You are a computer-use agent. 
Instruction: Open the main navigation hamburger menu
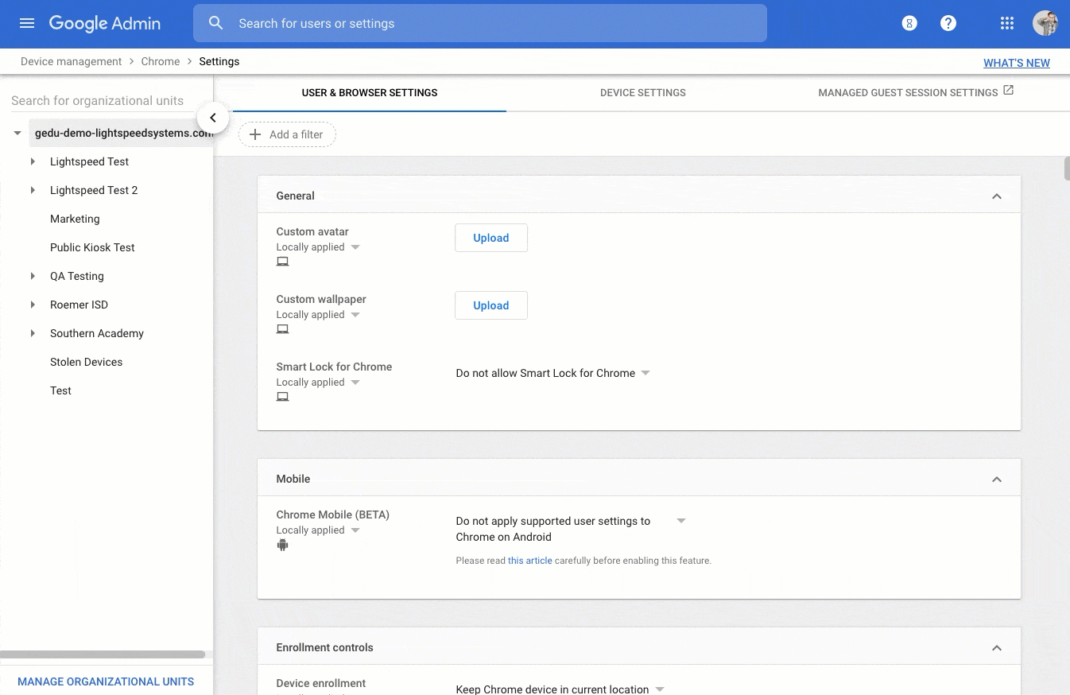tap(26, 23)
